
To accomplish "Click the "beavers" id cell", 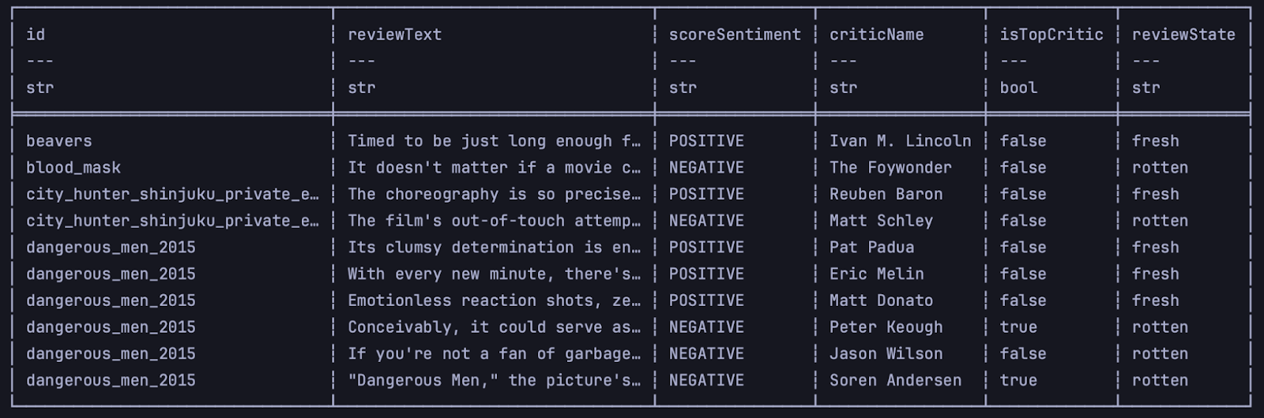I will pos(59,141).
